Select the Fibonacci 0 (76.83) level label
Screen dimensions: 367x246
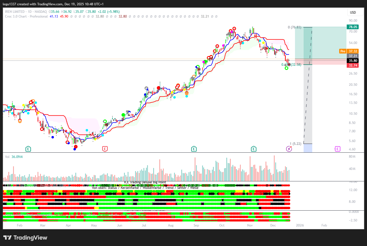(x=294, y=27)
